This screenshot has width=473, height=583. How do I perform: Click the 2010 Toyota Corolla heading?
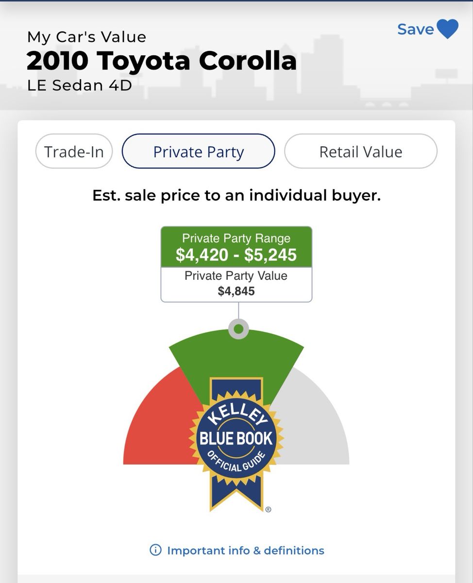(x=161, y=61)
